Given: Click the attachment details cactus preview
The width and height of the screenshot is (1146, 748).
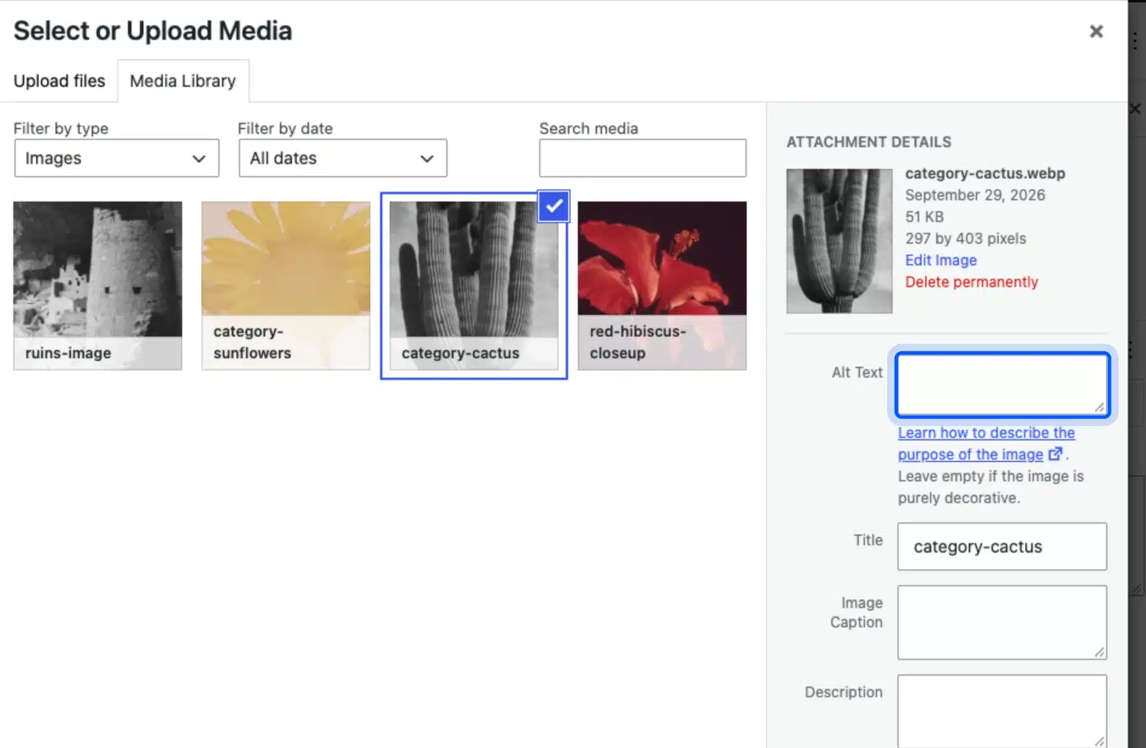Looking at the screenshot, I should pyautogui.click(x=839, y=241).
